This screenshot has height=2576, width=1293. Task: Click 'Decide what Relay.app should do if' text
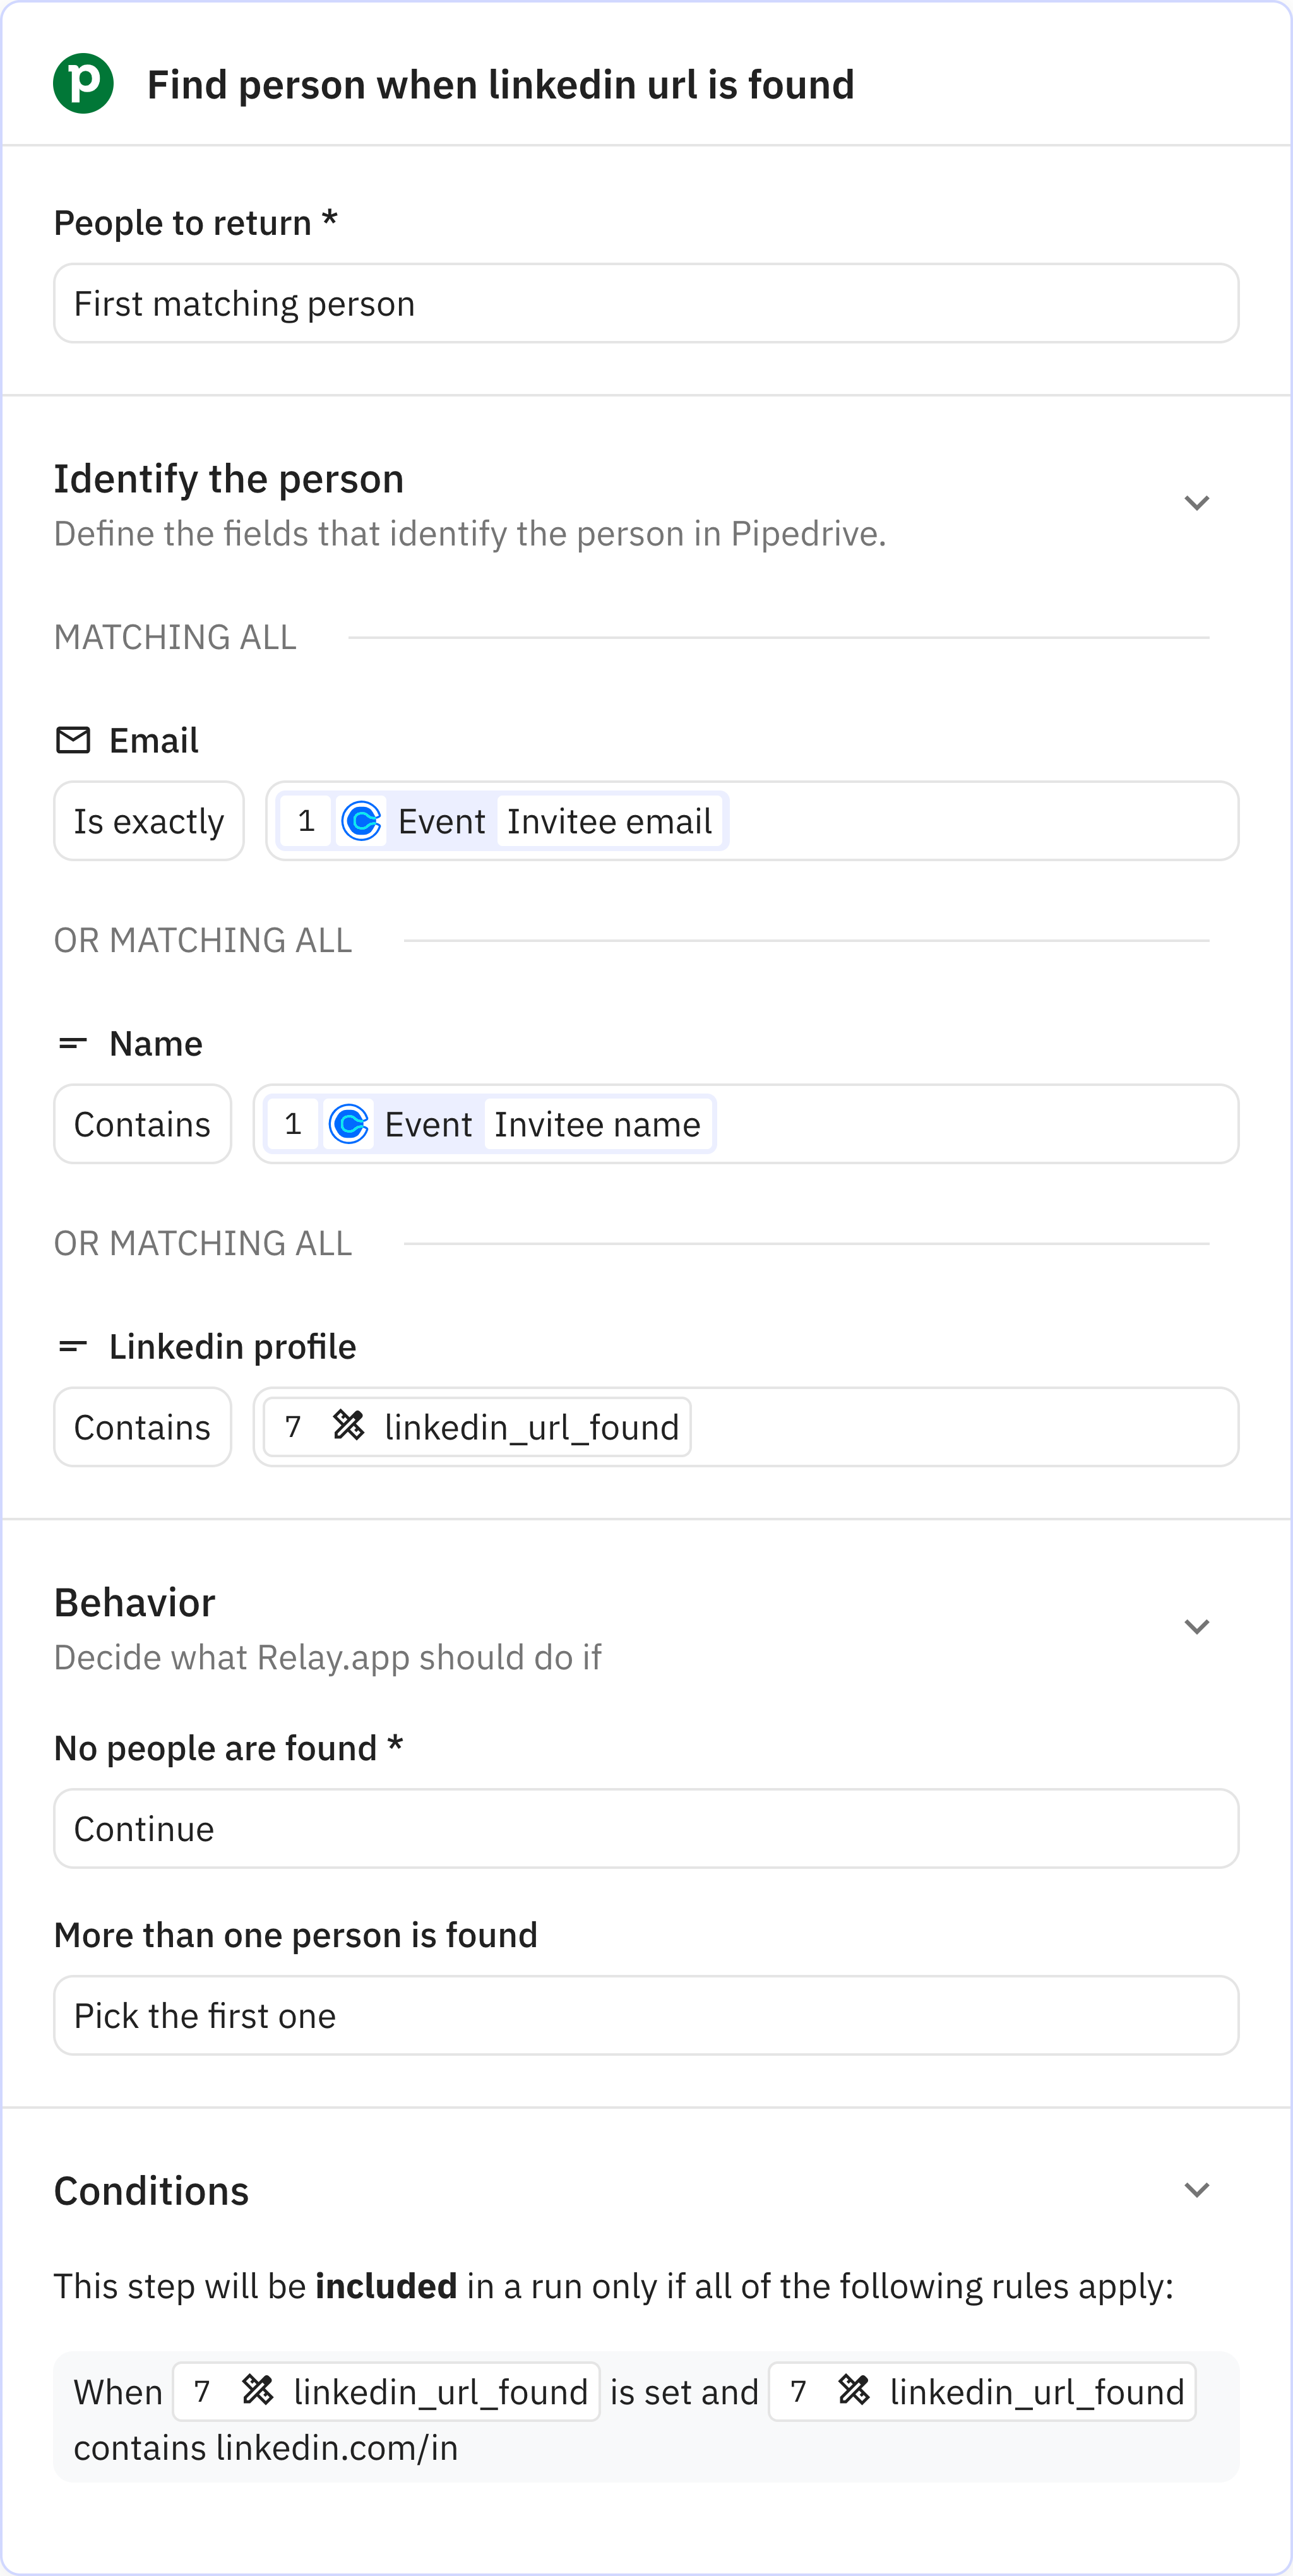click(328, 1658)
